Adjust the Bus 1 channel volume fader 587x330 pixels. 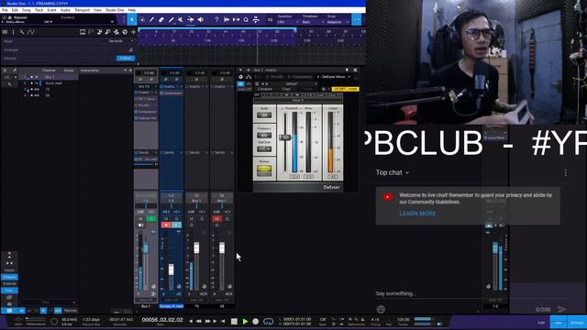(x=146, y=247)
